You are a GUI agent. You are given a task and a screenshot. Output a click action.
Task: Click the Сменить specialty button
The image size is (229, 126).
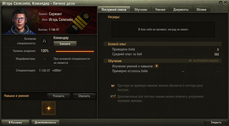click(x=65, y=44)
